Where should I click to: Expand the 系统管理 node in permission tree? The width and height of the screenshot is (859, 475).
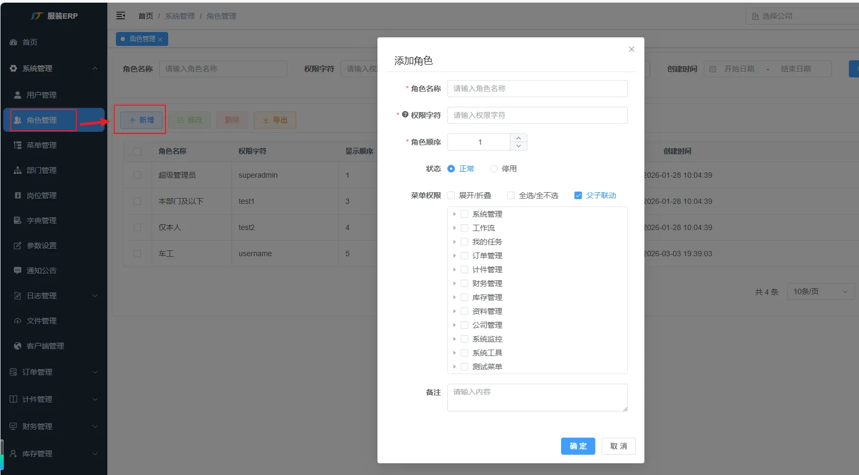pos(454,214)
